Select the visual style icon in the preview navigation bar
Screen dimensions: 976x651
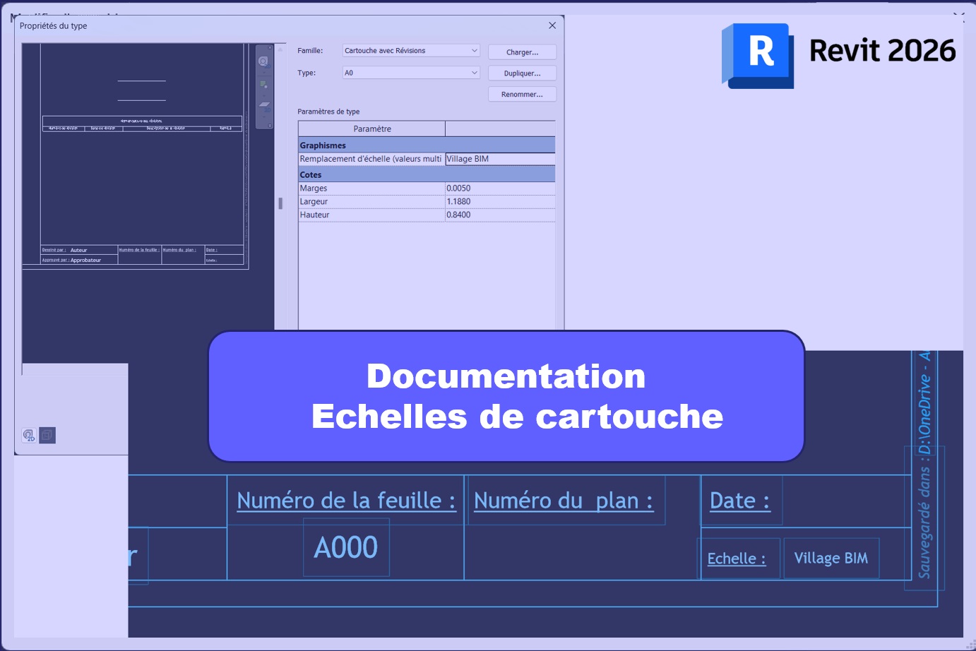[263, 84]
